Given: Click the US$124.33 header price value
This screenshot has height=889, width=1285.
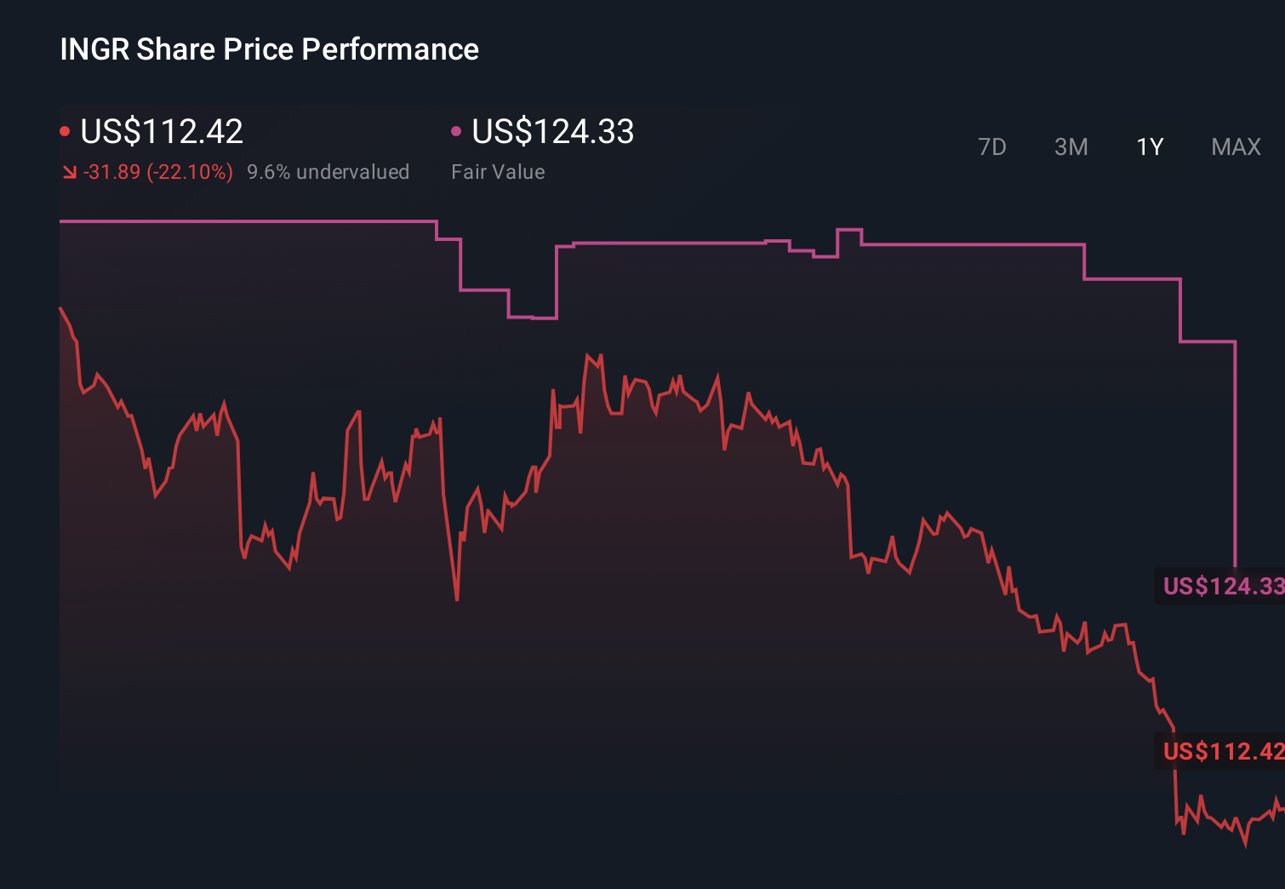Looking at the screenshot, I should point(553,132).
